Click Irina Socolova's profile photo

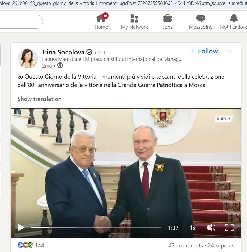28,58
